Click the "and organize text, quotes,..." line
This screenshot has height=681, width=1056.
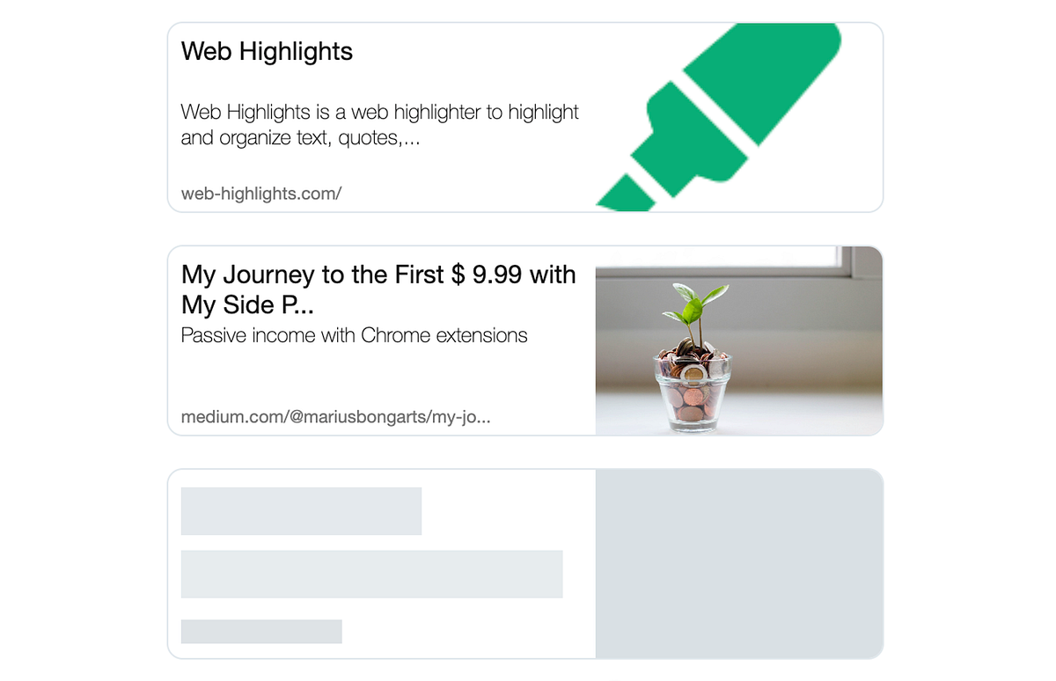tap(300, 138)
